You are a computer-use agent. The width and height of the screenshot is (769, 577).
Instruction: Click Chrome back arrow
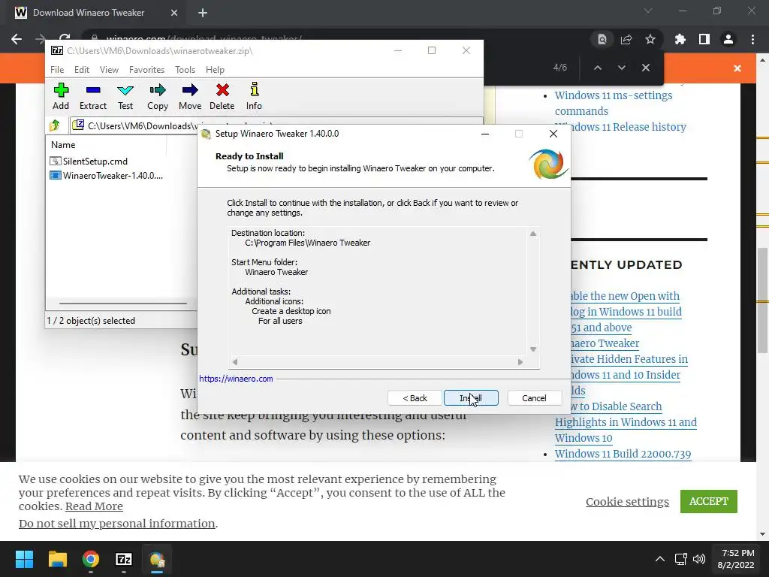(x=17, y=39)
